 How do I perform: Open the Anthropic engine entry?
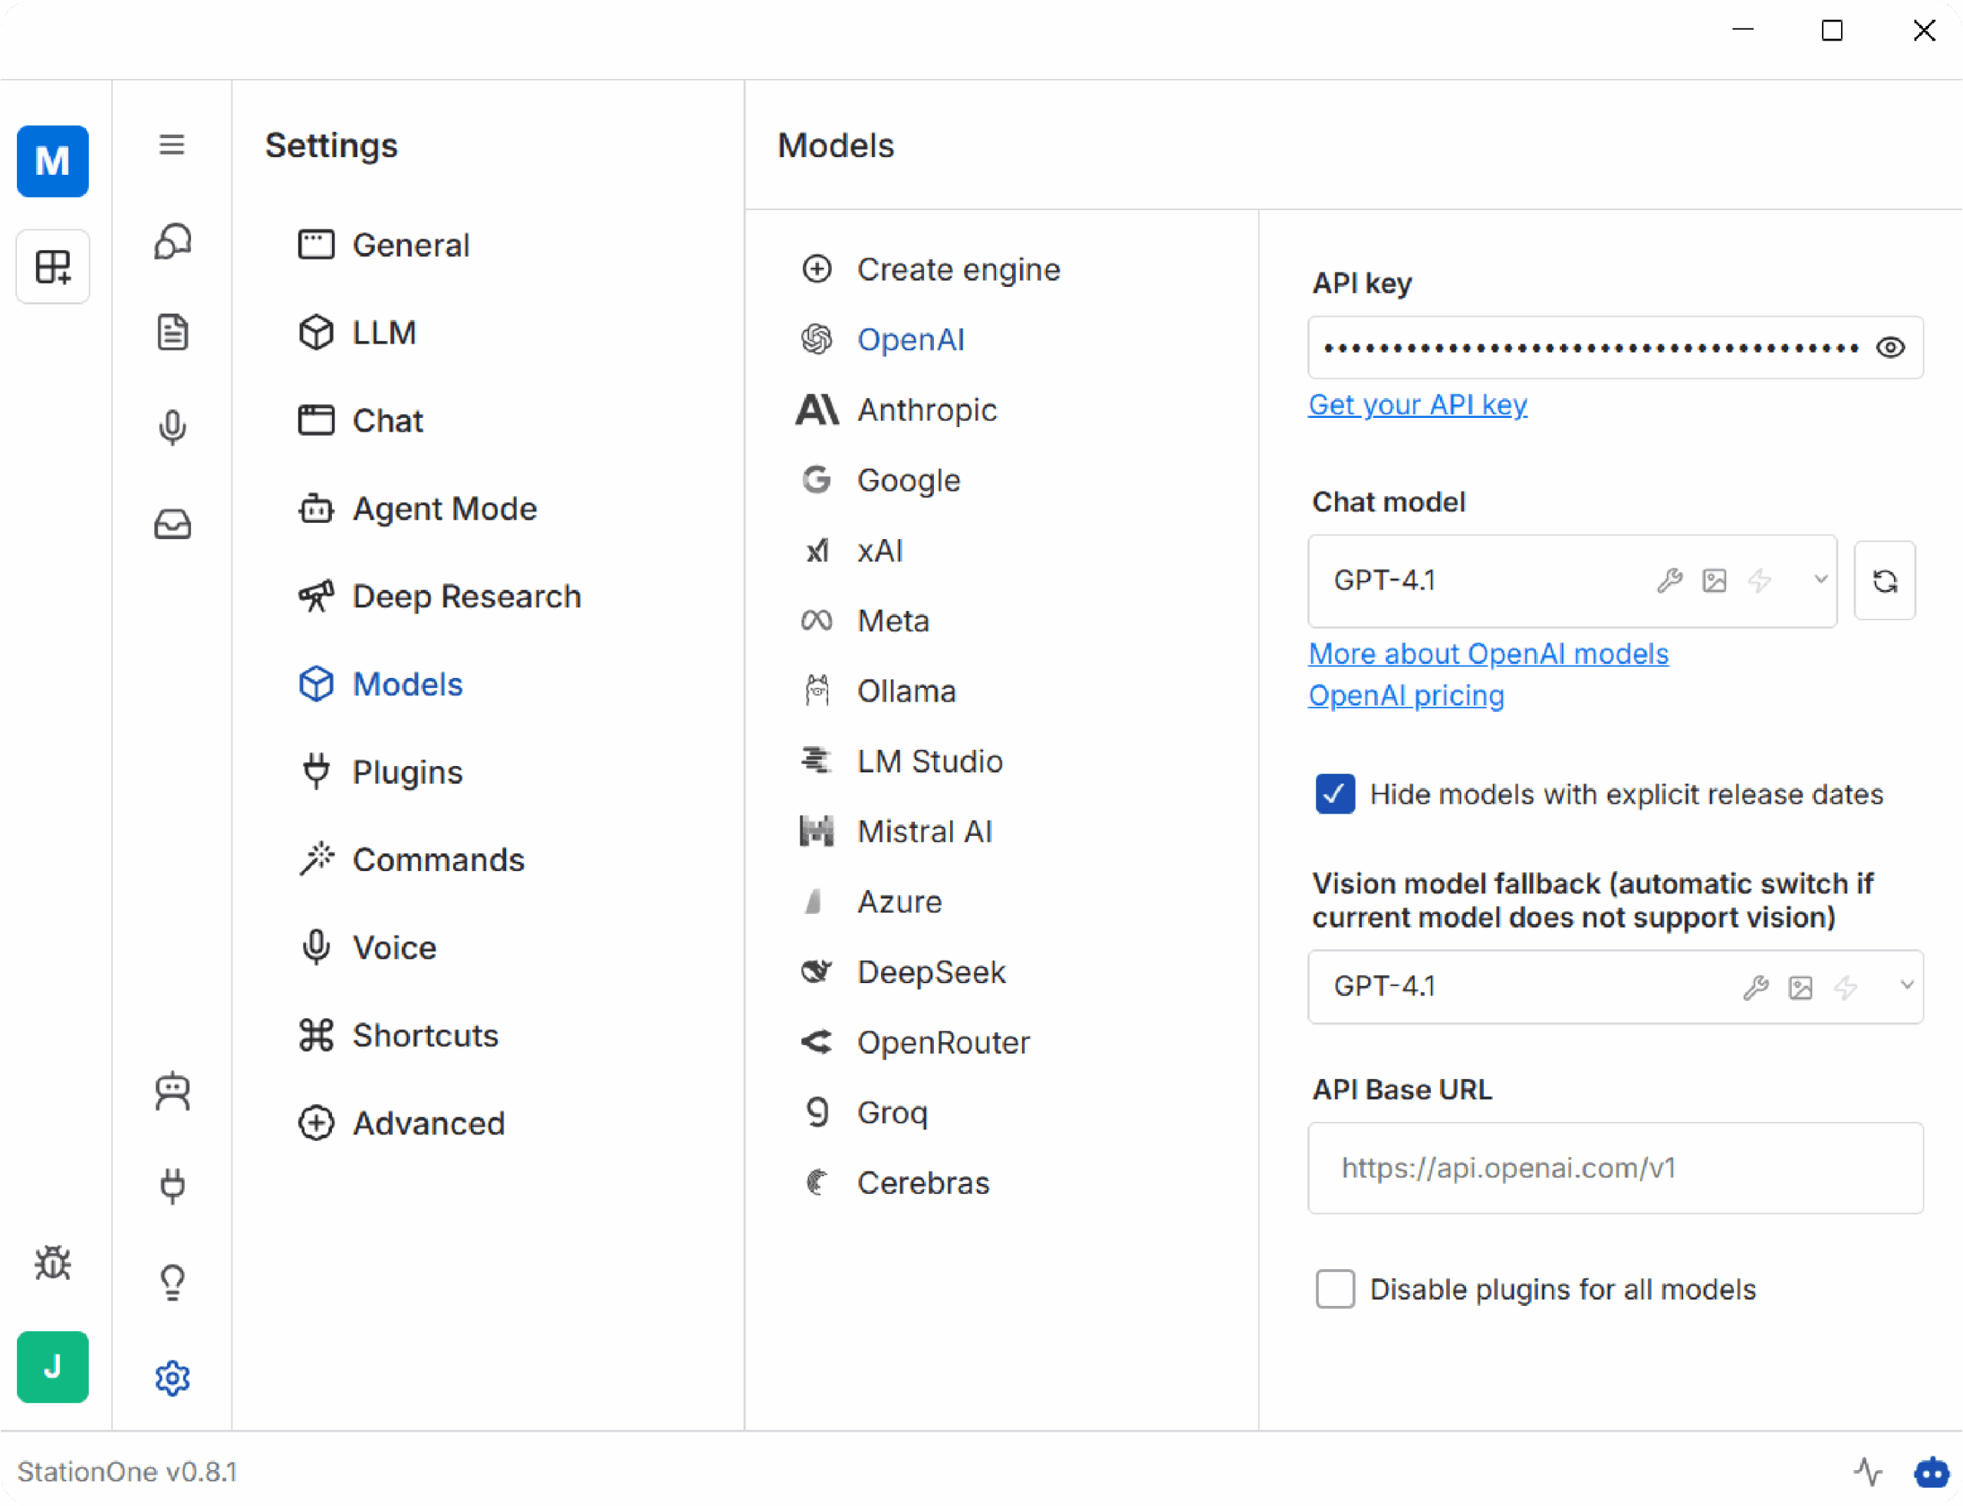[928, 409]
